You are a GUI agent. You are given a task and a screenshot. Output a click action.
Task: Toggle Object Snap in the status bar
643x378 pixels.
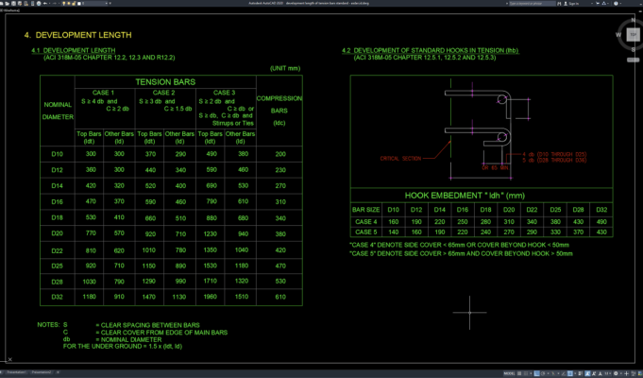pos(570,373)
